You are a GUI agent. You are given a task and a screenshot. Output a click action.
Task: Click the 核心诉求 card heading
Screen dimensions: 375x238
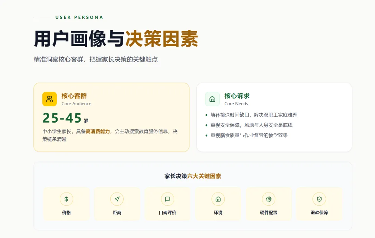tap(237, 96)
